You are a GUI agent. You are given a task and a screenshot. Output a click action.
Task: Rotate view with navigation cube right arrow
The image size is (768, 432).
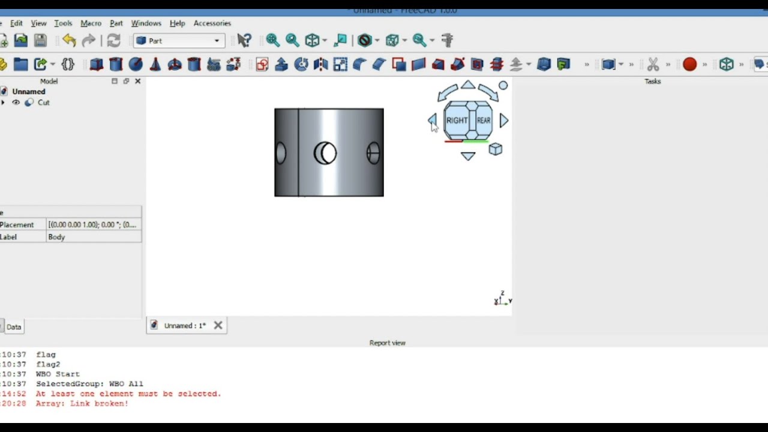[x=504, y=121]
